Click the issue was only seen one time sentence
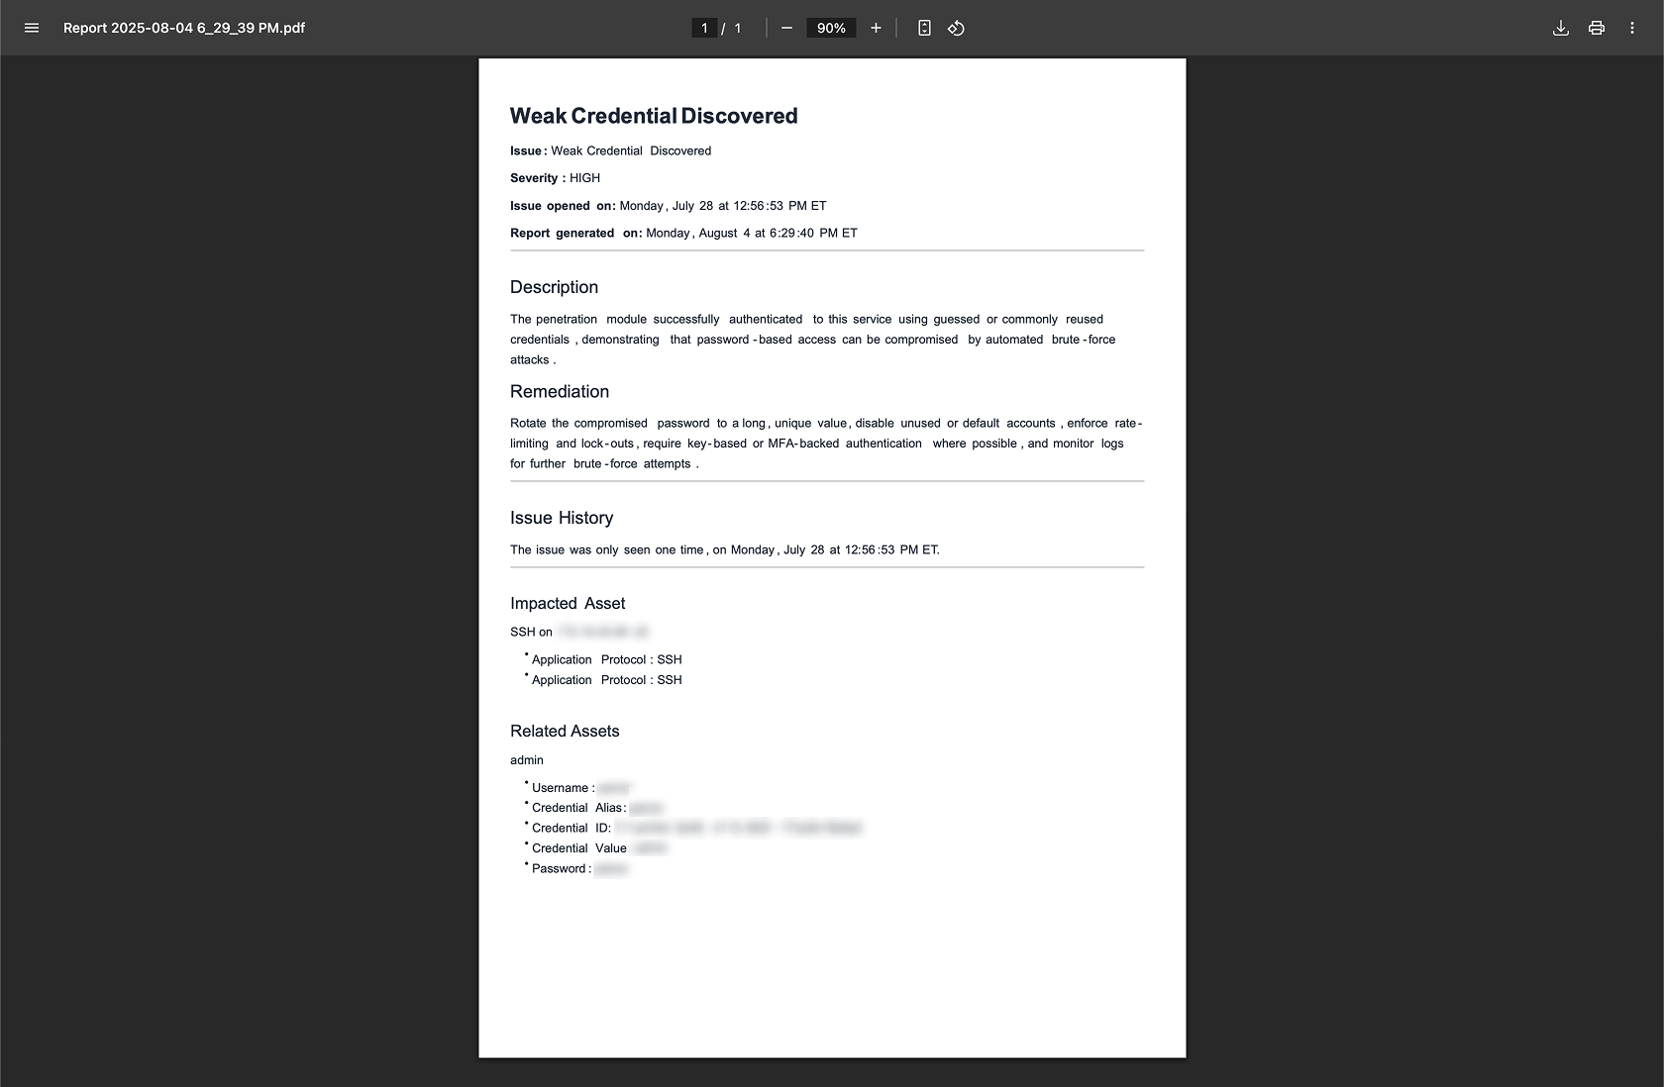 click(x=725, y=549)
